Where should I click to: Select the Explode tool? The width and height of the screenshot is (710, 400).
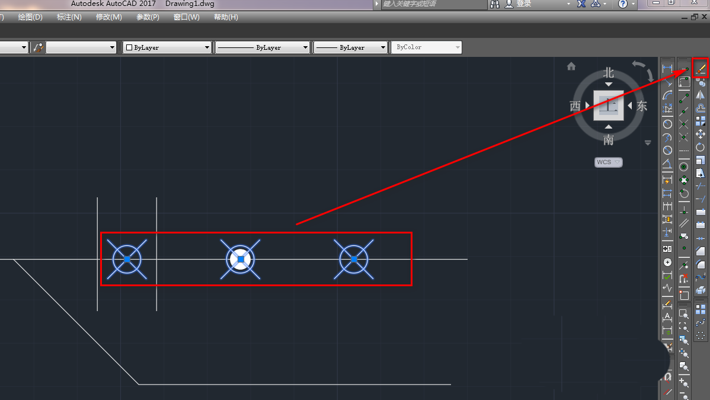701,290
